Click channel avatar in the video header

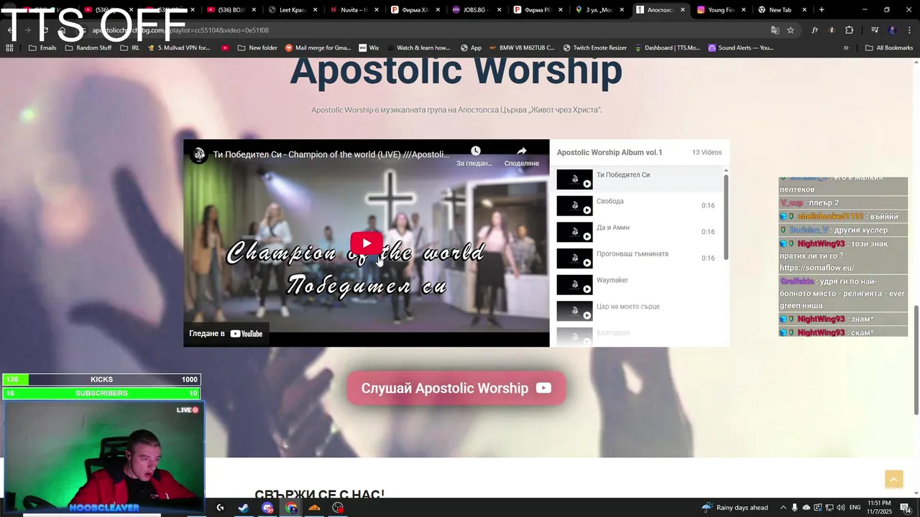pos(199,154)
